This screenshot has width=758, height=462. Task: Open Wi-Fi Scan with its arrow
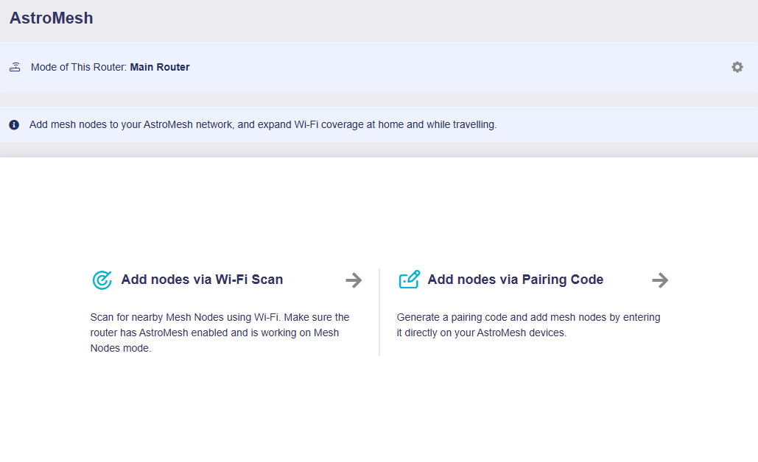pos(354,280)
